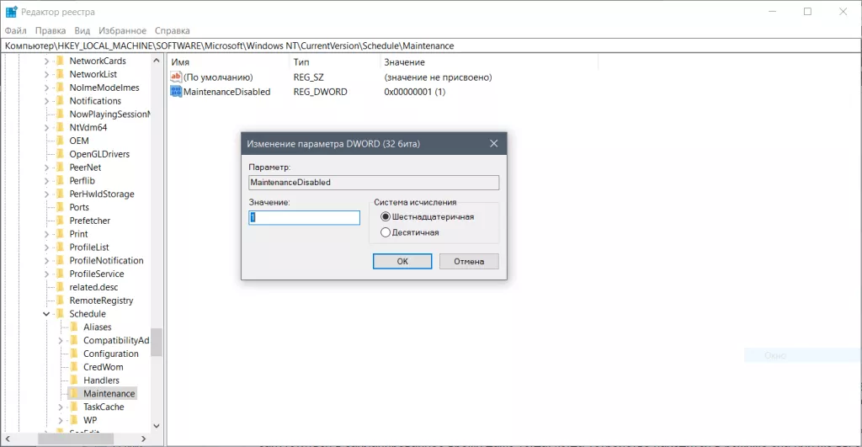Collapse the Schedule key
Viewport: 862px width, 447px height.
click(47, 314)
